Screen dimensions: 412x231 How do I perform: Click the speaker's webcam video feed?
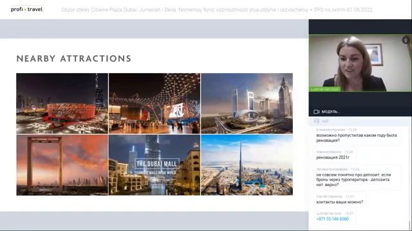click(x=360, y=63)
